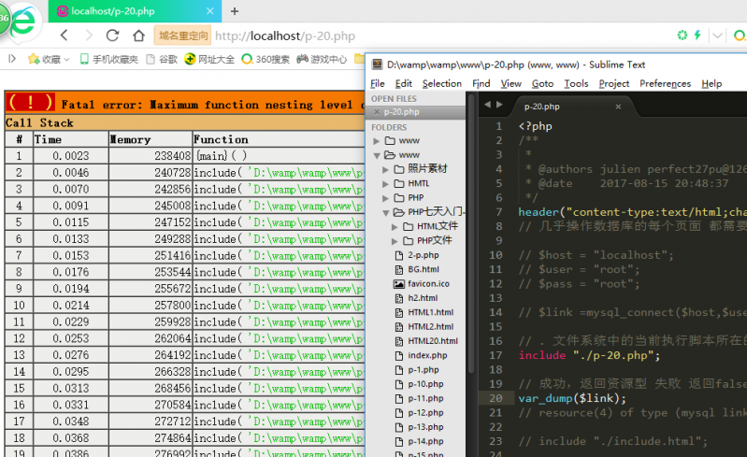Open the Preferences menu in Sublime

665,83
